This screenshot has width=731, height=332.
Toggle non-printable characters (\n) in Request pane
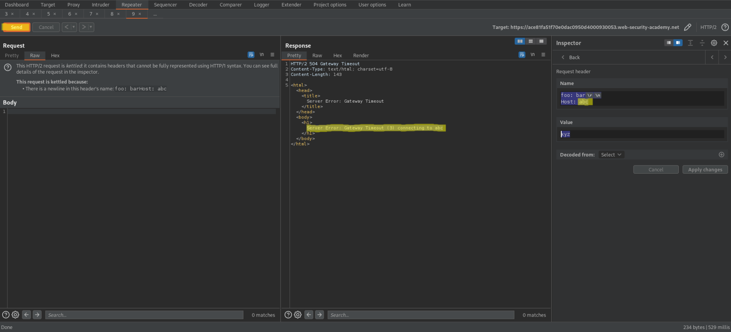click(x=262, y=55)
